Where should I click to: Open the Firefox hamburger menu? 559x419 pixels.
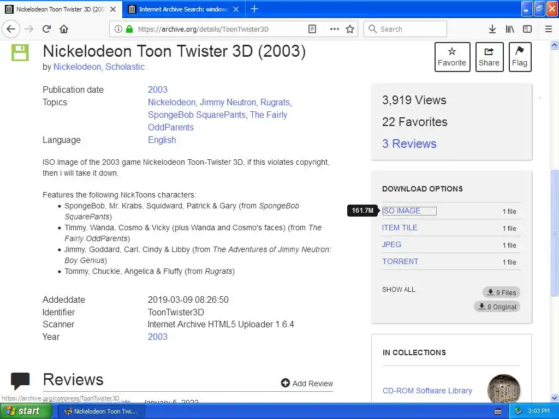[549, 29]
